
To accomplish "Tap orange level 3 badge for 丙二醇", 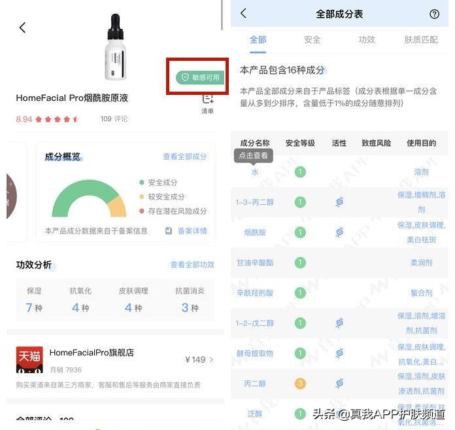I will (x=300, y=384).
